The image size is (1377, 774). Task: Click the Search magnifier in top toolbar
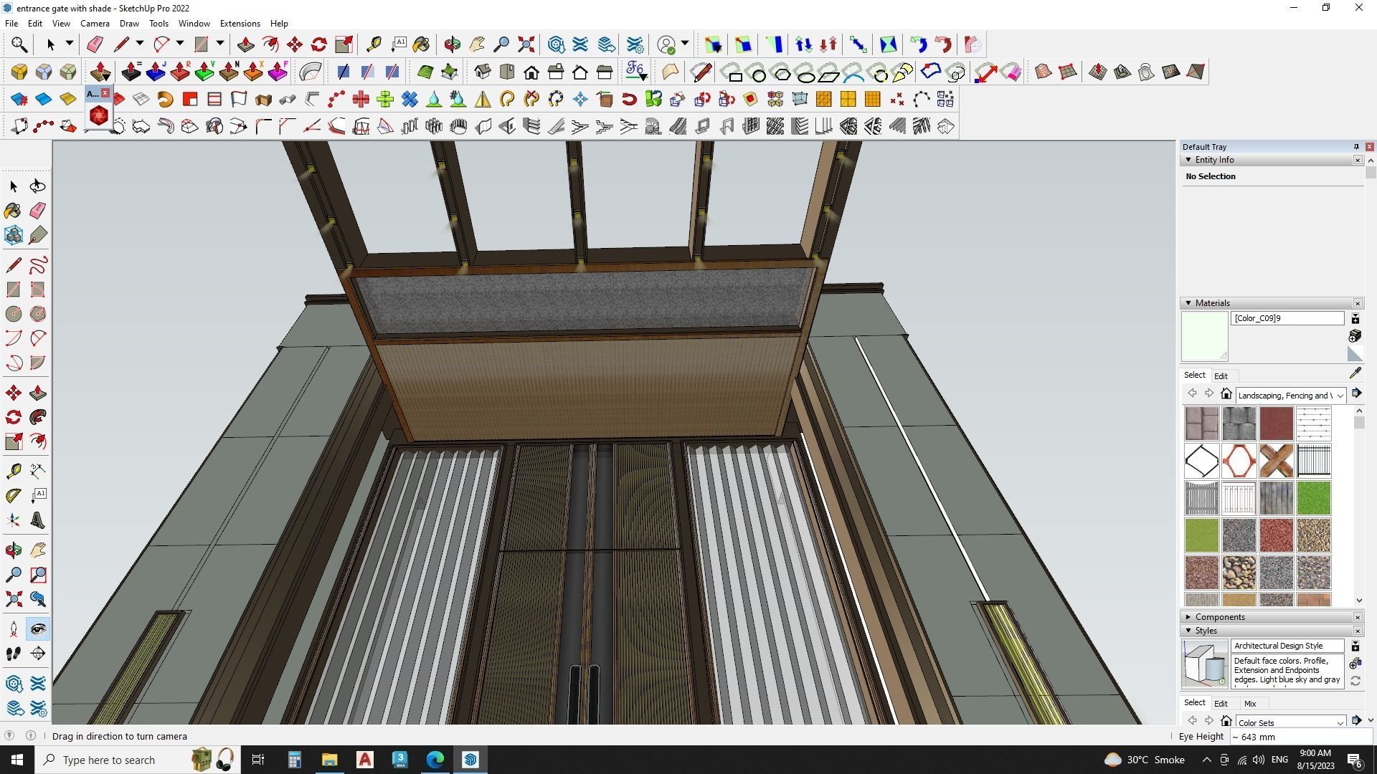coord(19,44)
